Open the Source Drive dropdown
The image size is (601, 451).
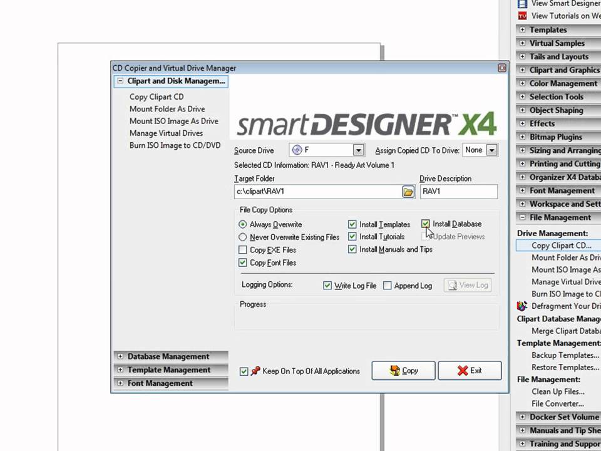pyautogui.click(x=358, y=150)
